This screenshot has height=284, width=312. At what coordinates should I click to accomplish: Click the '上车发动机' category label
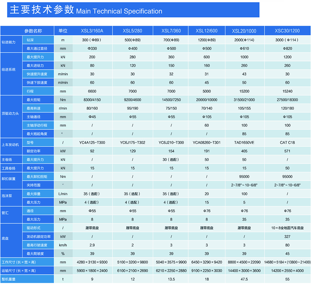point(10,145)
